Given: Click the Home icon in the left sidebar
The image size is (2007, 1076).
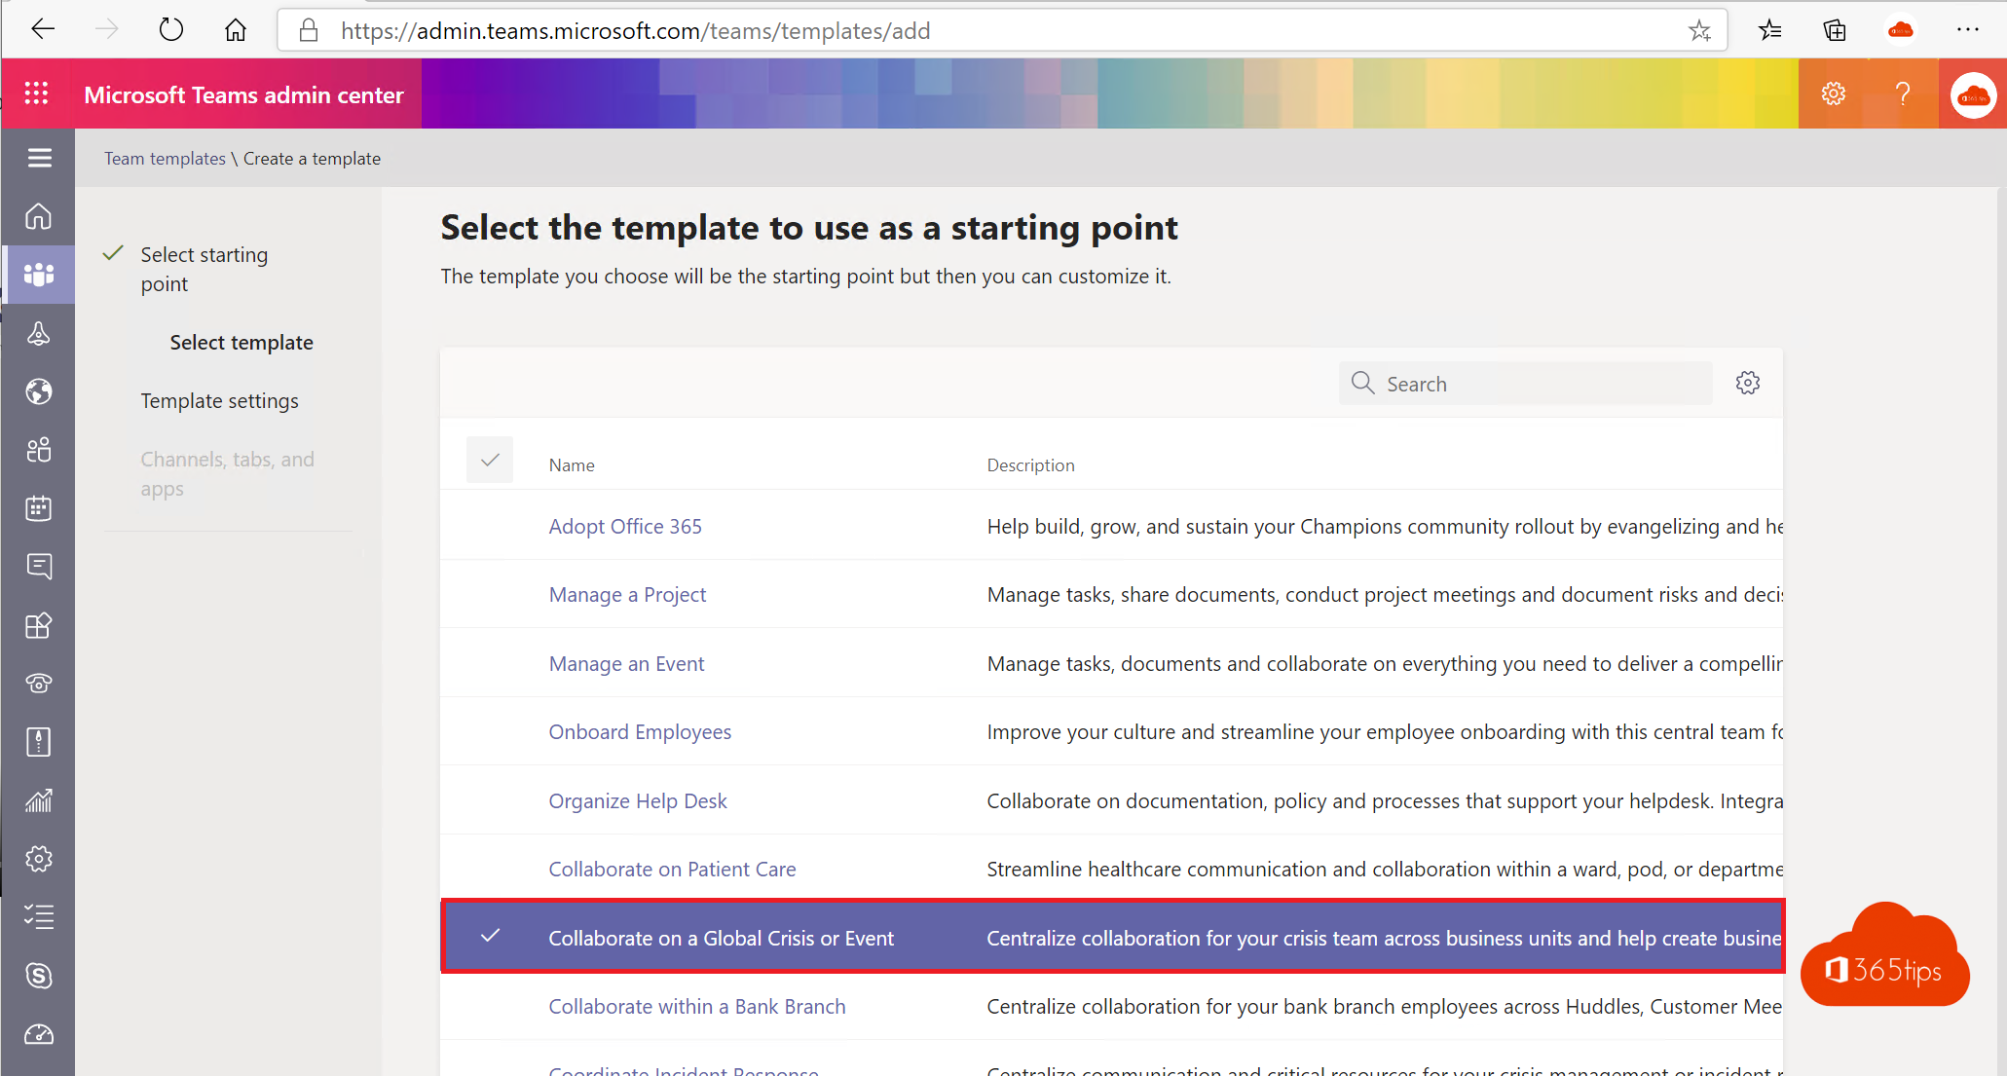Looking at the screenshot, I should (x=37, y=215).
